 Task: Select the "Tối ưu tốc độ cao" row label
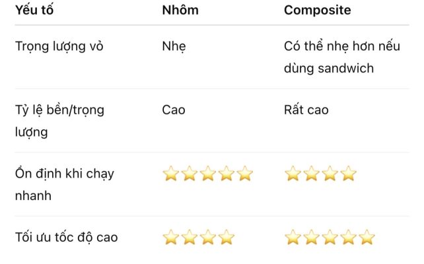coord(66,238)
